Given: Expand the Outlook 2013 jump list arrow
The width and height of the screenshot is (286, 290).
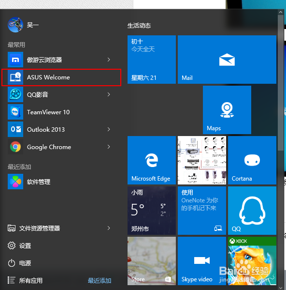Looking at the screenshot, I should tap(109, 129).
